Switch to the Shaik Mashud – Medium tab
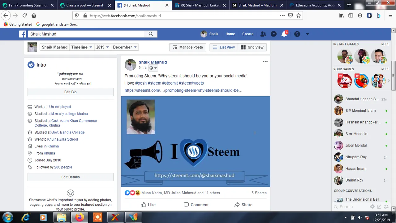 pyautogui.click(x=257, y=5)
